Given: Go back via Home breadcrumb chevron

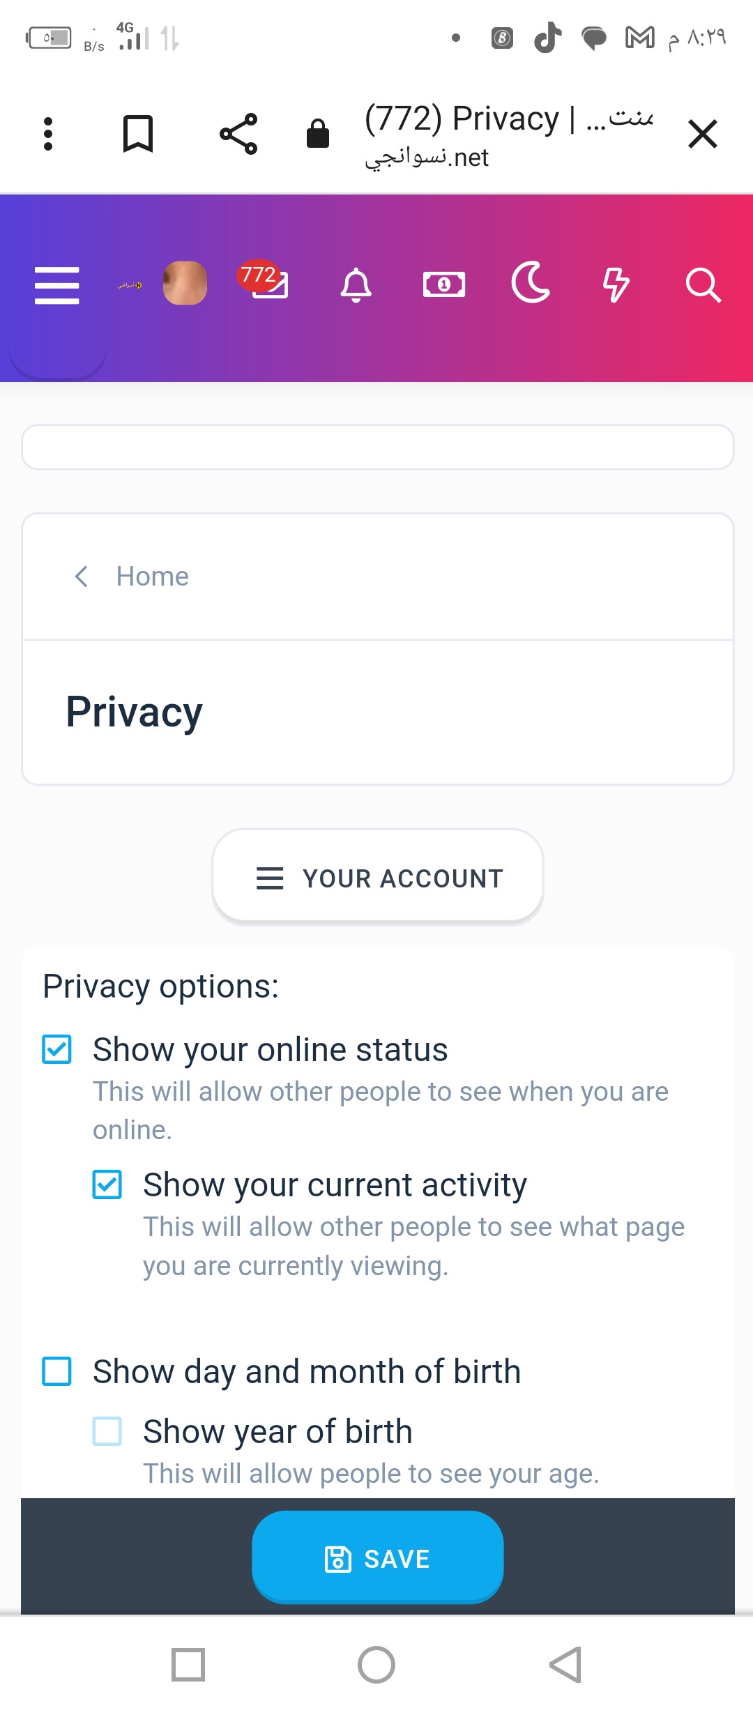Looking at the screenshot, I should pyautogui.click(x=82, y=577).
